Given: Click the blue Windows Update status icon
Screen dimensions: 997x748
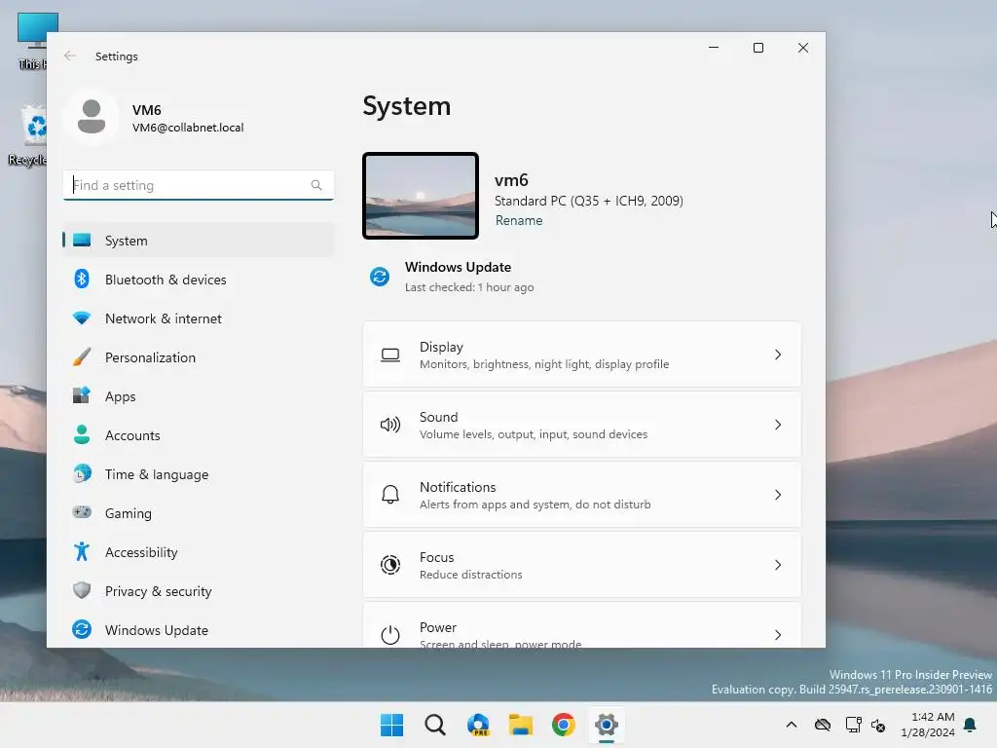Looking at the screenshot, I should click(x=380, y=277).
